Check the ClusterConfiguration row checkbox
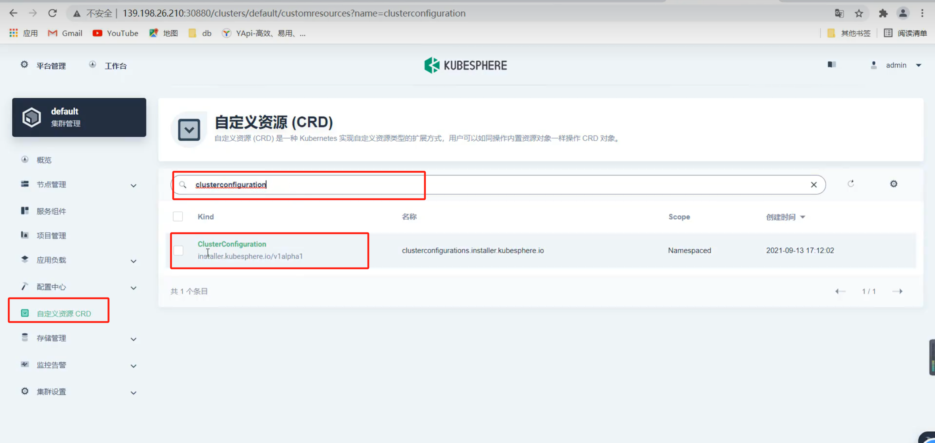Screen dimensions: 935x443 178,250
